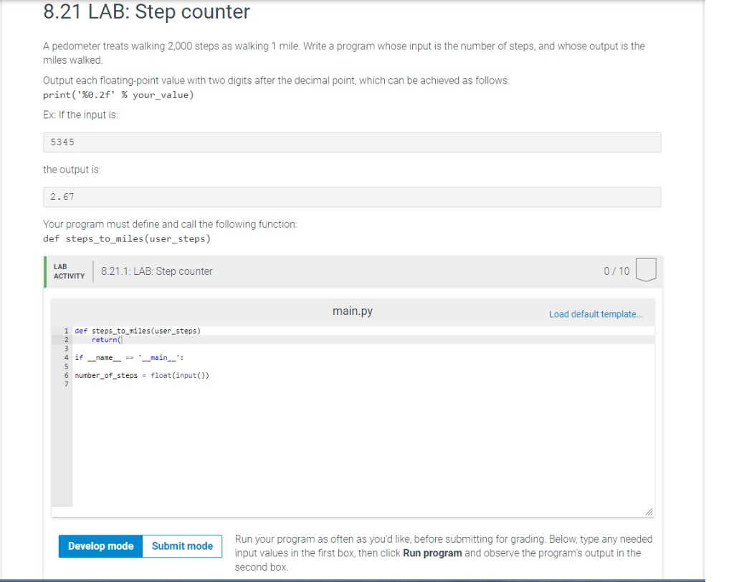Image resolution: width=734 pixels, height=582 pixels.
Task: Select the green LAB ACTIVITY banner
Action: 68,271
